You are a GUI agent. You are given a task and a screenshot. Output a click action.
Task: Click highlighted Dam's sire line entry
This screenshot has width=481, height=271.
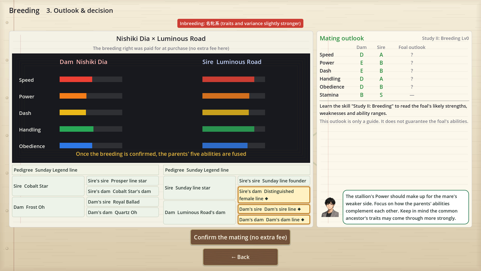click(x=274, y=209)
